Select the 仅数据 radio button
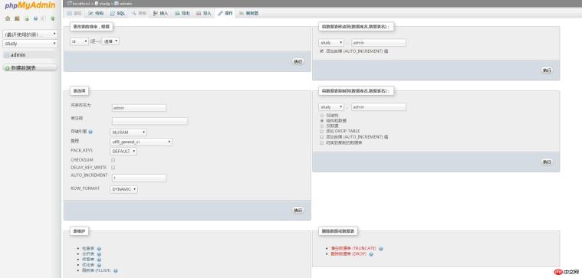This screenshot has height=278, width=582. click(322, 126)
